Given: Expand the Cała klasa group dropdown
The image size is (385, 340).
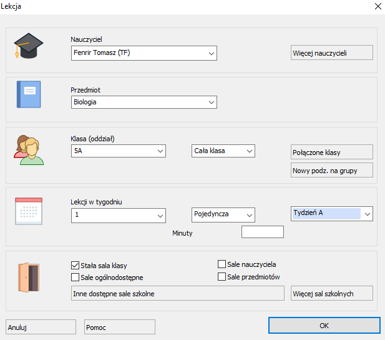Looking at the screenshot, I should [x=223, y=151].
